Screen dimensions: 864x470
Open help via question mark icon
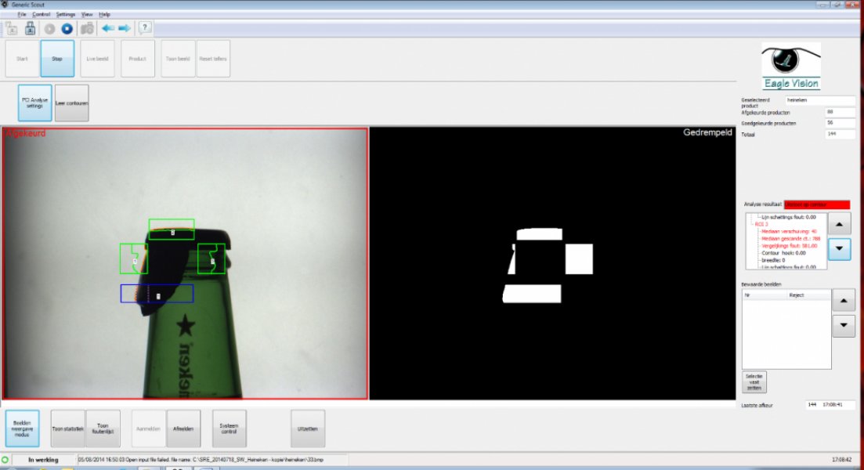click(x=144, y=27)
